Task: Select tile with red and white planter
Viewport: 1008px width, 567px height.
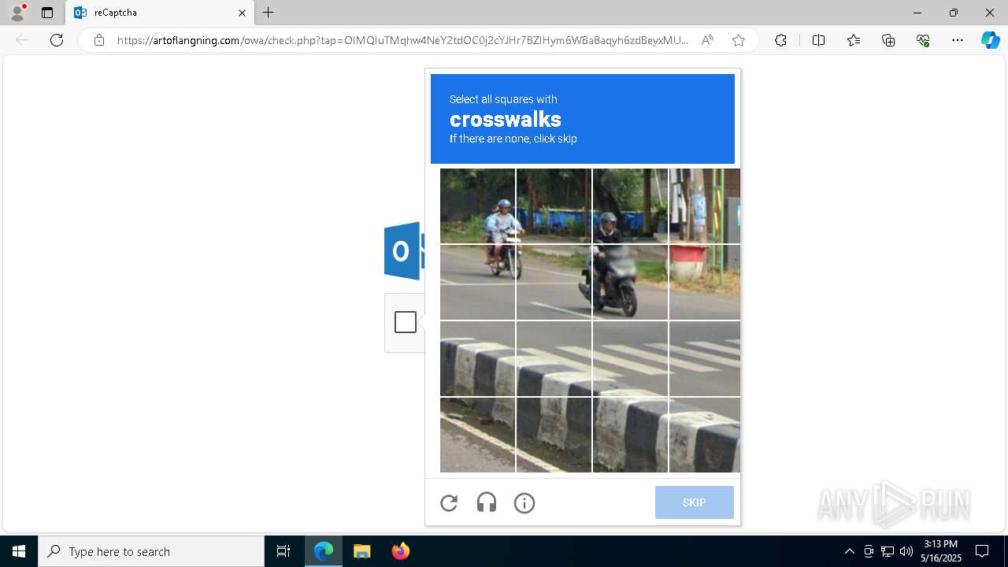Action: coord(705,282)
